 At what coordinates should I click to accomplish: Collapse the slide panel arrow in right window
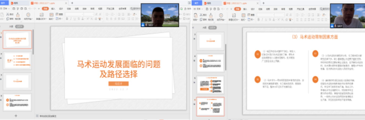(x=193, y=27)
